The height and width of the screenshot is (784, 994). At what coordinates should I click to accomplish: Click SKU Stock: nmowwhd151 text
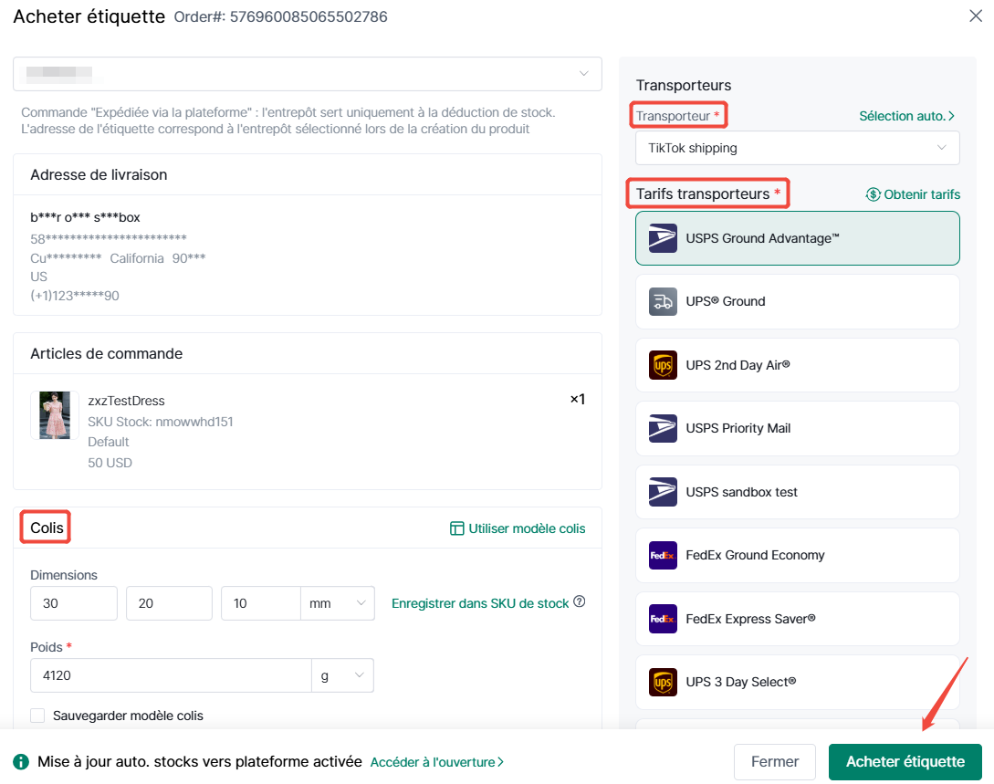(x=161, y=422)
